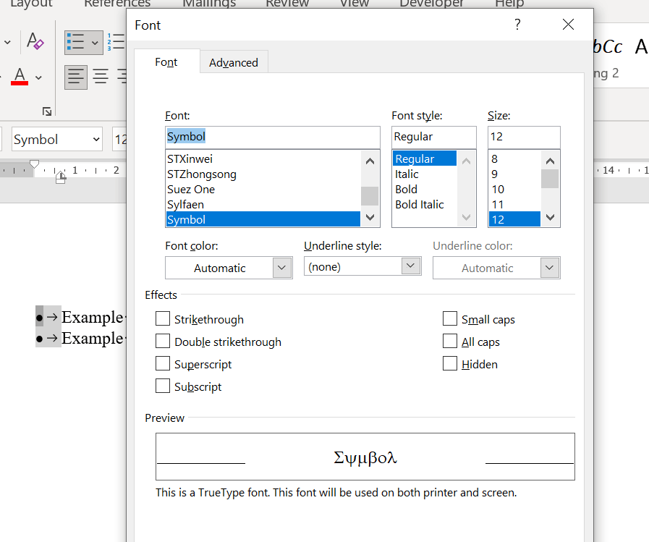Open the References ribbon tab
Viewport: 649px width, 542px height.
click(x=117, y=4)
